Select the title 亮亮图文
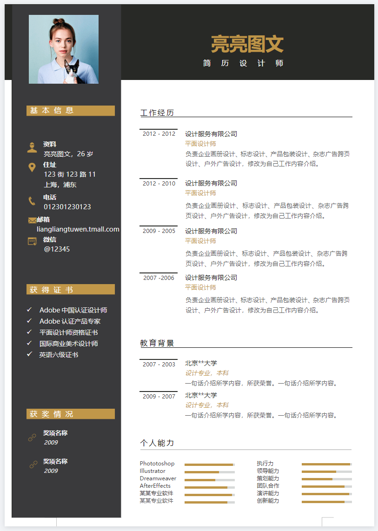The width and height of the screenshot is (378, 531). tap(247, 44)
